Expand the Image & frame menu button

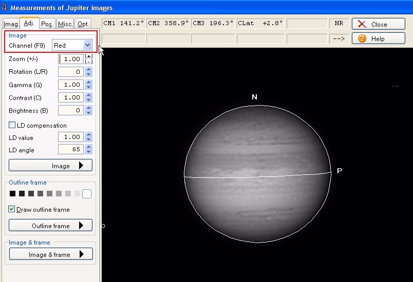(50, 254)
